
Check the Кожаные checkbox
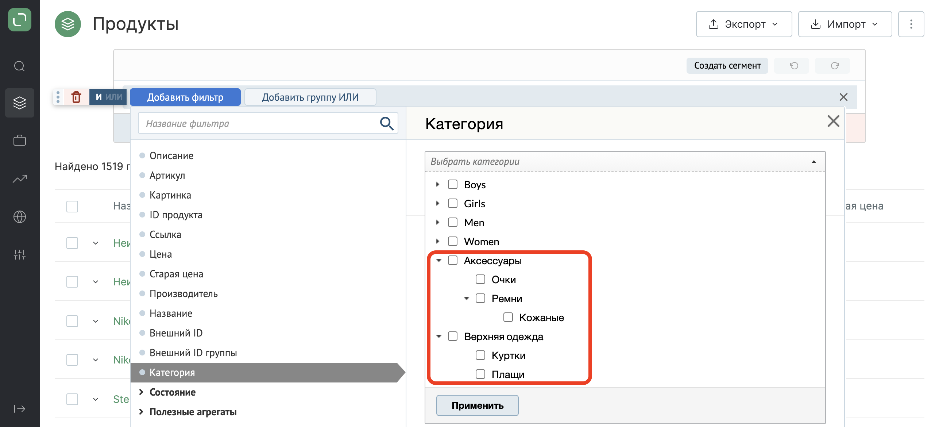(508, 317)
